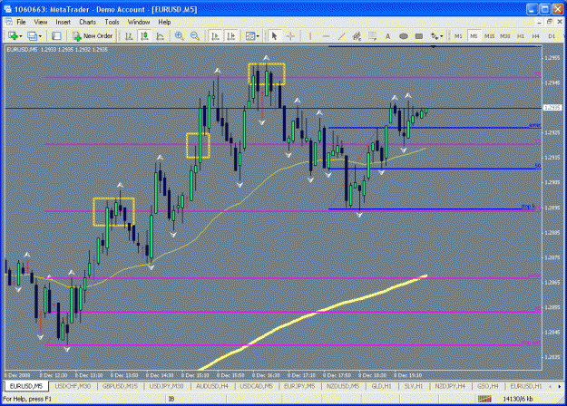Select the Ellipse drawing tool
567x406 pixels.
point(404,36)
